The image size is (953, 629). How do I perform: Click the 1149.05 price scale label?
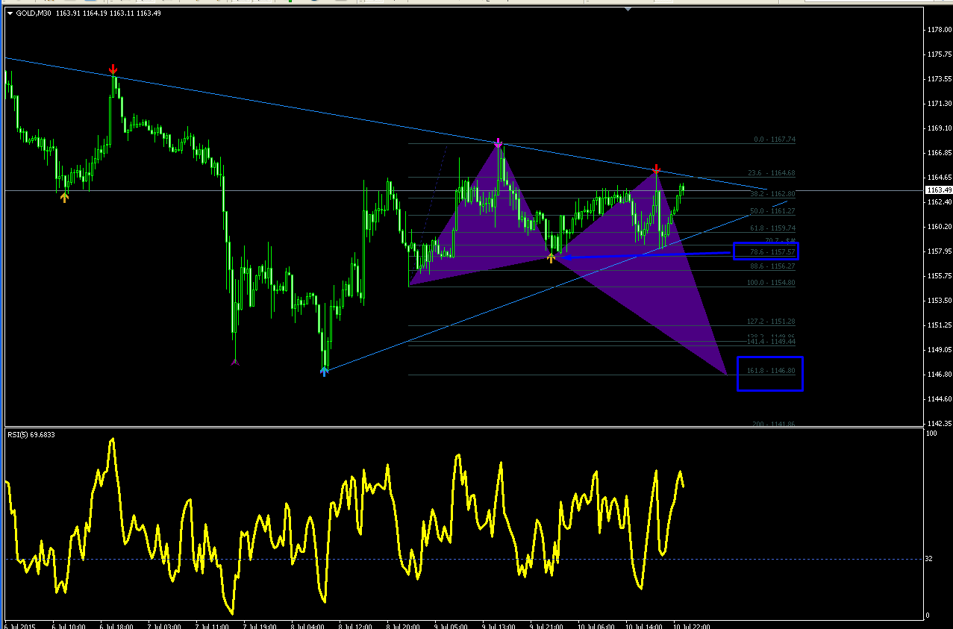938,350
